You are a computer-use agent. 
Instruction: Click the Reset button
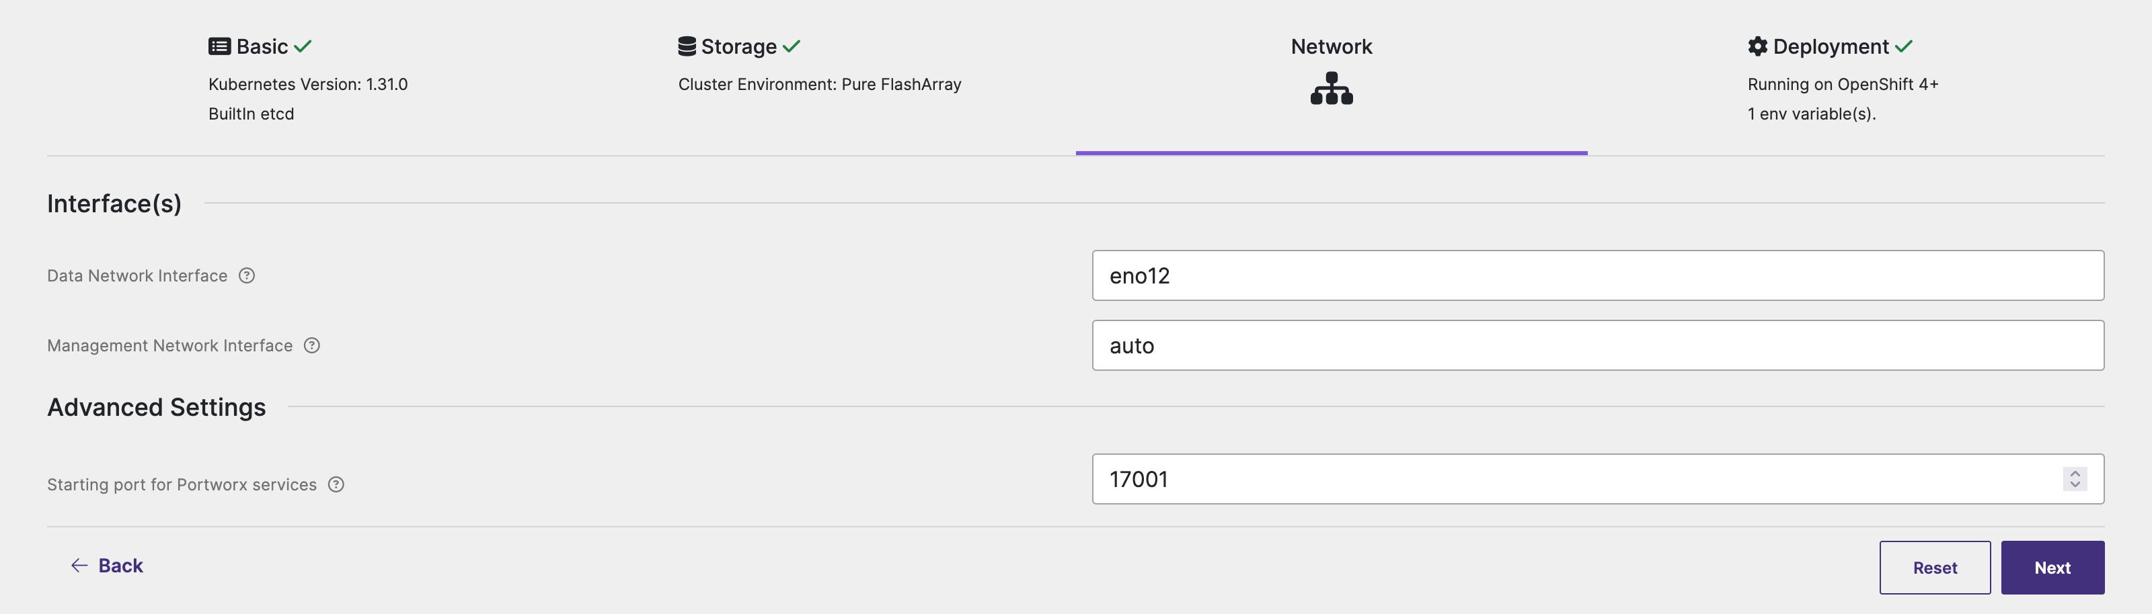[x=1935, y=567]
